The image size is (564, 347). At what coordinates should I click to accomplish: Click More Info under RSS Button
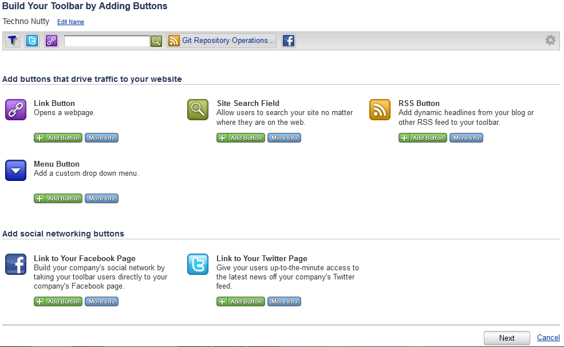[466, 137]
